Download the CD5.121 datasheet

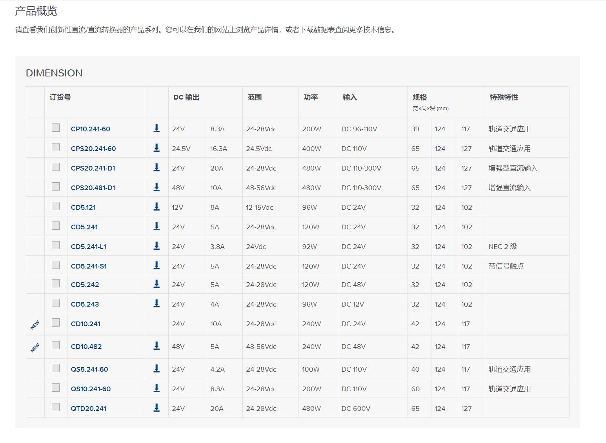click(157, 207)
